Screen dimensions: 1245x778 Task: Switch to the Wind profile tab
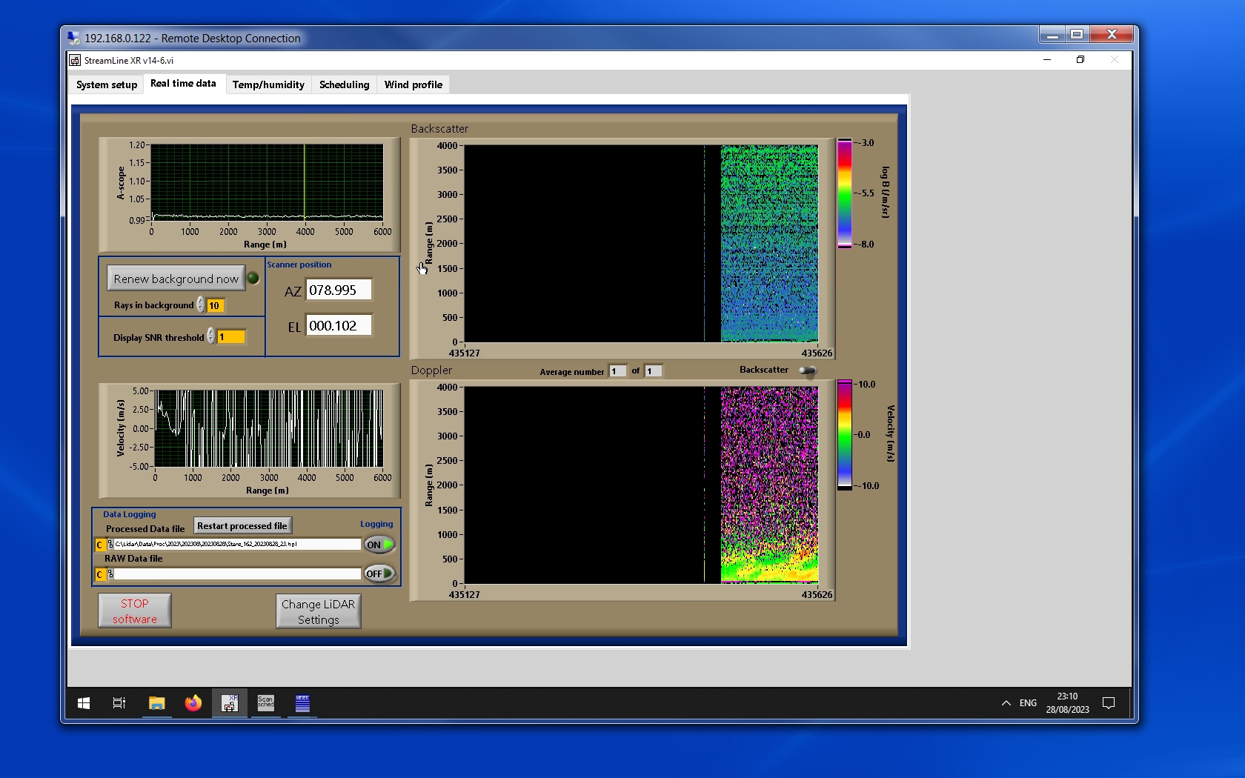coord(413,84)
